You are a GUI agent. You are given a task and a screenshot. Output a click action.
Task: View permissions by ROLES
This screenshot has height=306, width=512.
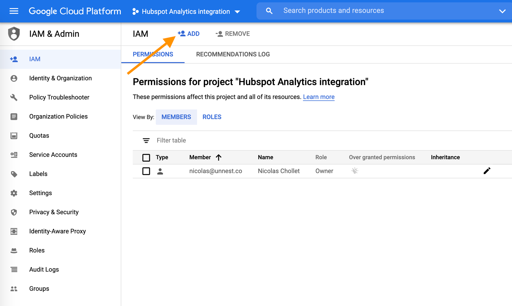click(x=212, y=117)
